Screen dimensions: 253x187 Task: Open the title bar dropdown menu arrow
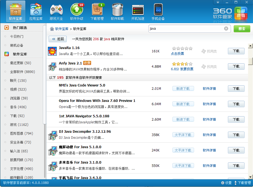[218, 2]
